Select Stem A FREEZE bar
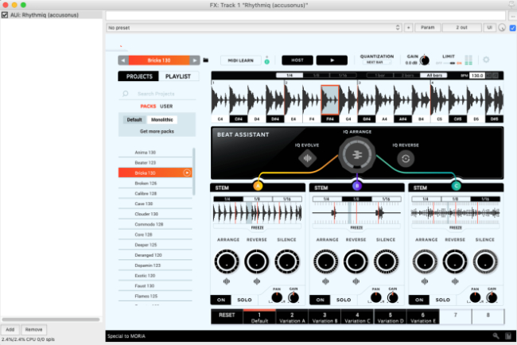The image size is (517, 345). click(x=257, y=227)
